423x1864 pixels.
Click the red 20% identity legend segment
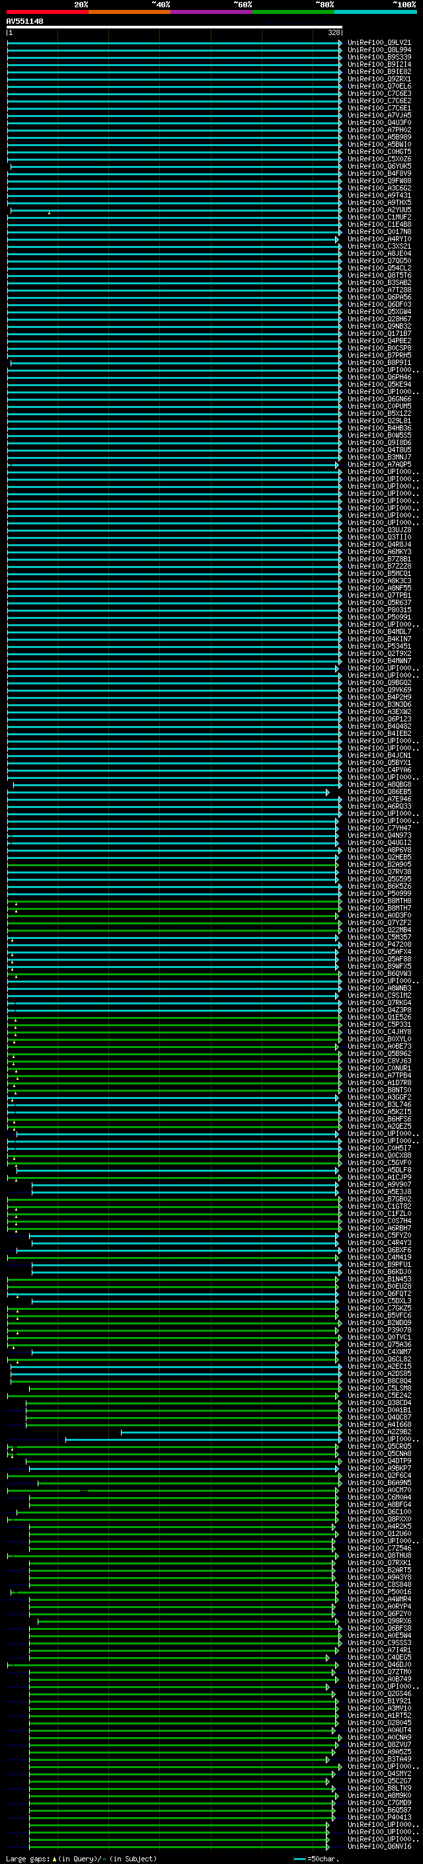click(x=47, y=12)
